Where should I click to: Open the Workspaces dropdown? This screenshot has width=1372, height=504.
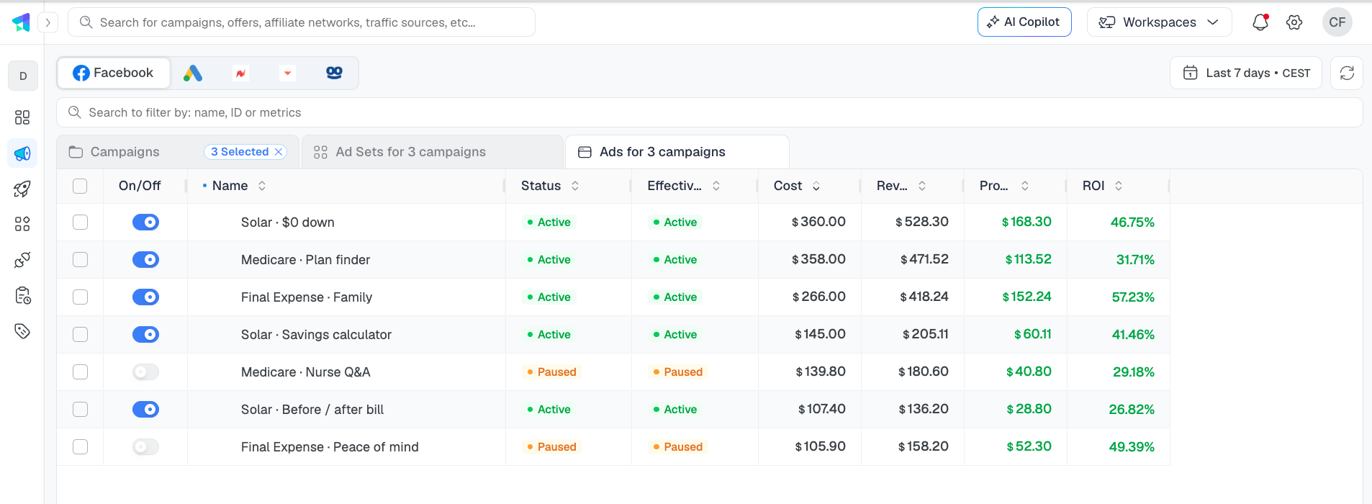(x=1159, y=22)
